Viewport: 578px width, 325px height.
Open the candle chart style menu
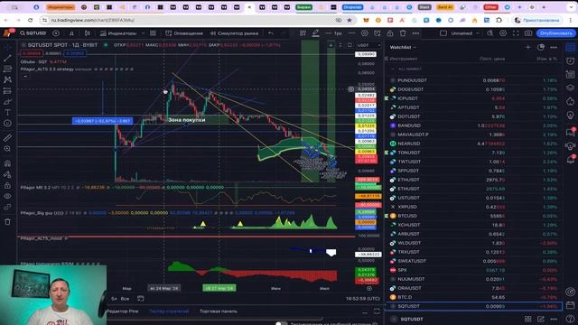(x=88, y=33)
